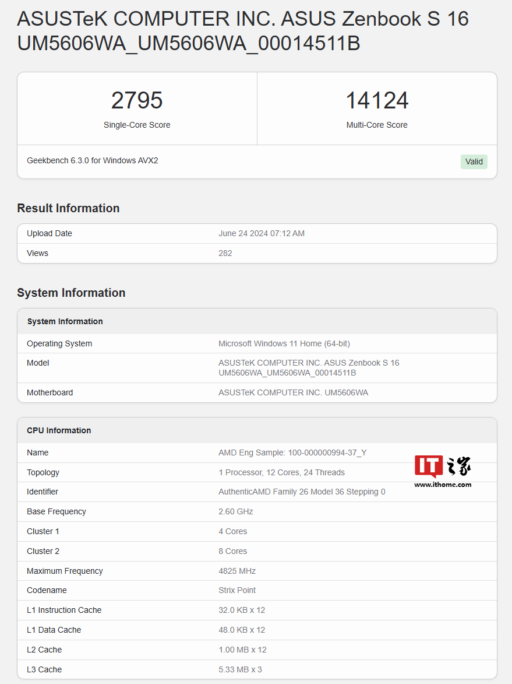Click the Topology row label
The image size is (512, 684).
[43, 472]
